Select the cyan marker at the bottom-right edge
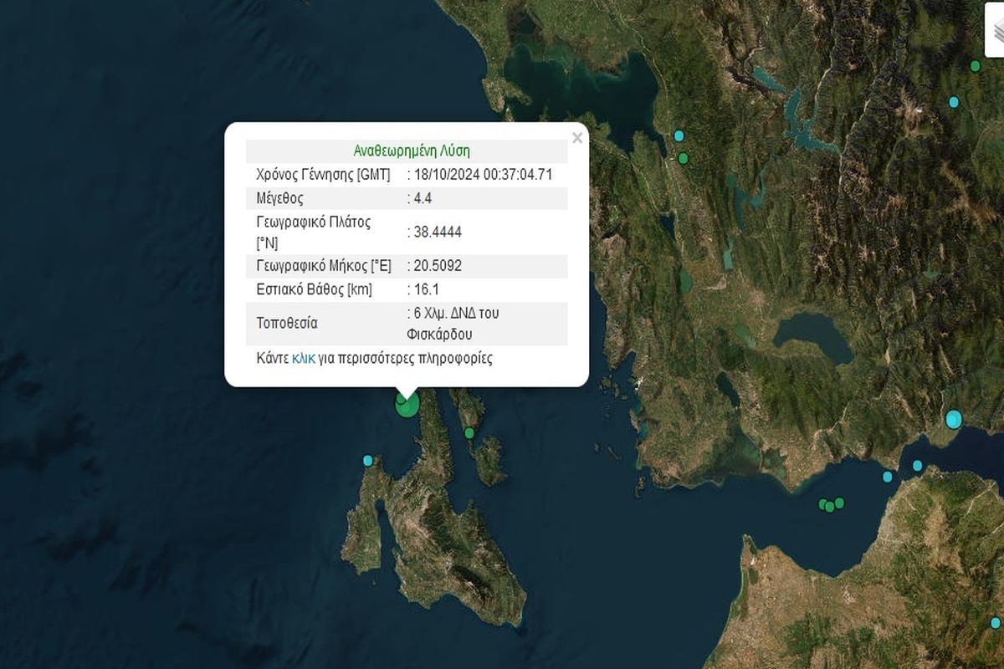The height and width of the screenshot is (669, 1004). pyautogui.click(x=996, y=622)
